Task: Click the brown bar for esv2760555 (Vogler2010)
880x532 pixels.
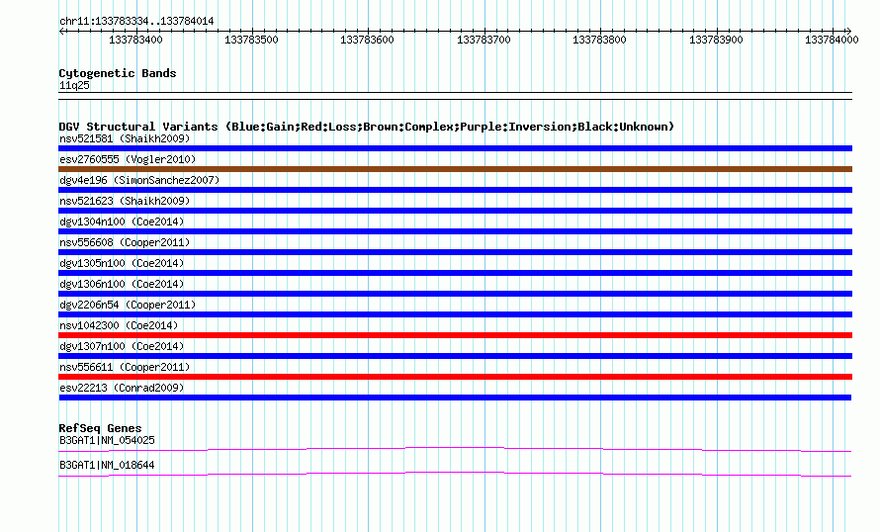Action: coord(455,169)
